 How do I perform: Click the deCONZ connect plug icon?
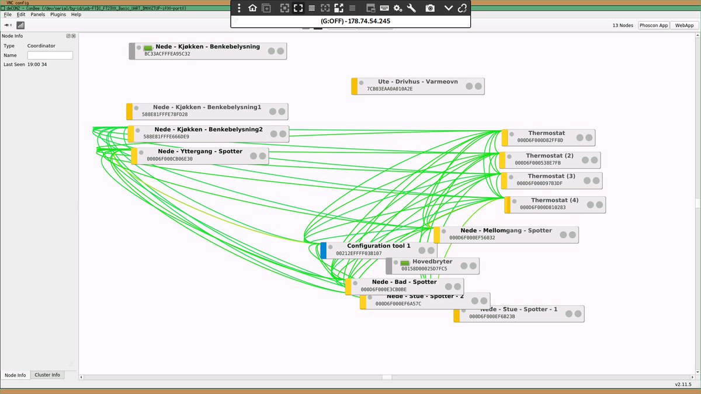pos(8,25)
